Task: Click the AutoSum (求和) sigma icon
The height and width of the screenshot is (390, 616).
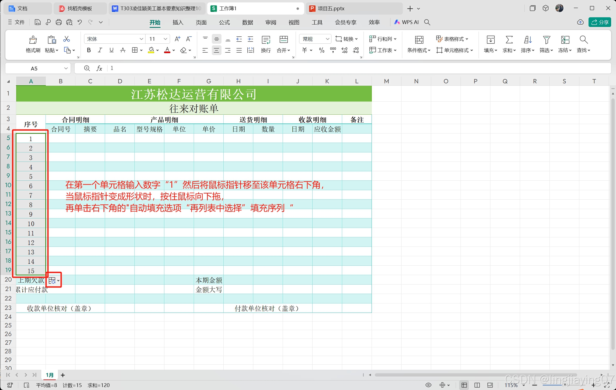Action: pyautogui.click(x=509, y=40)
